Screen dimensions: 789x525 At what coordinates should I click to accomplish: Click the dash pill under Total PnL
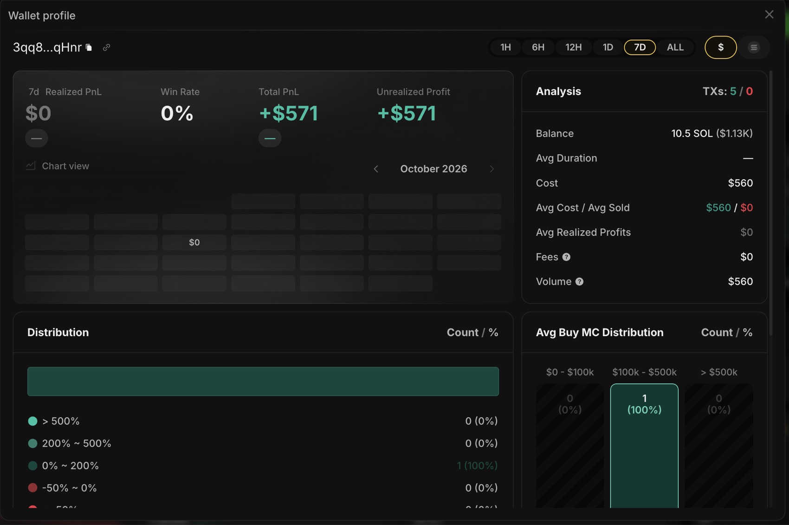pos(270,138)
